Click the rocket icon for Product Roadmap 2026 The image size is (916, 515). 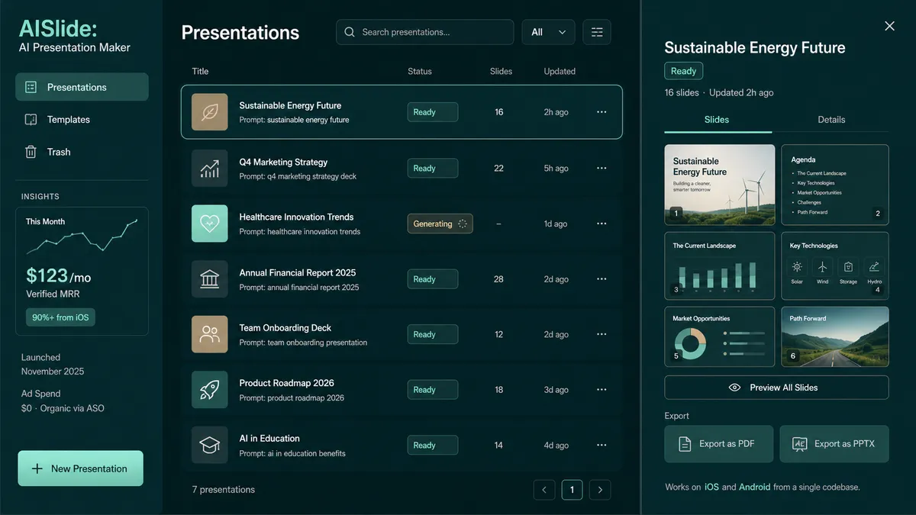tap(209, 390)
